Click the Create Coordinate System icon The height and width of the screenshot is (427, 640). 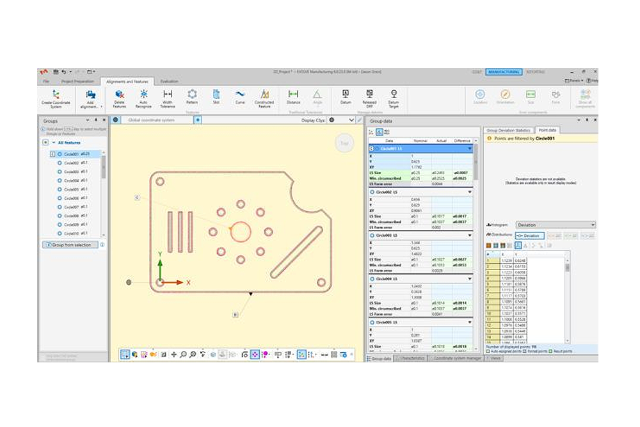(56, 95)
